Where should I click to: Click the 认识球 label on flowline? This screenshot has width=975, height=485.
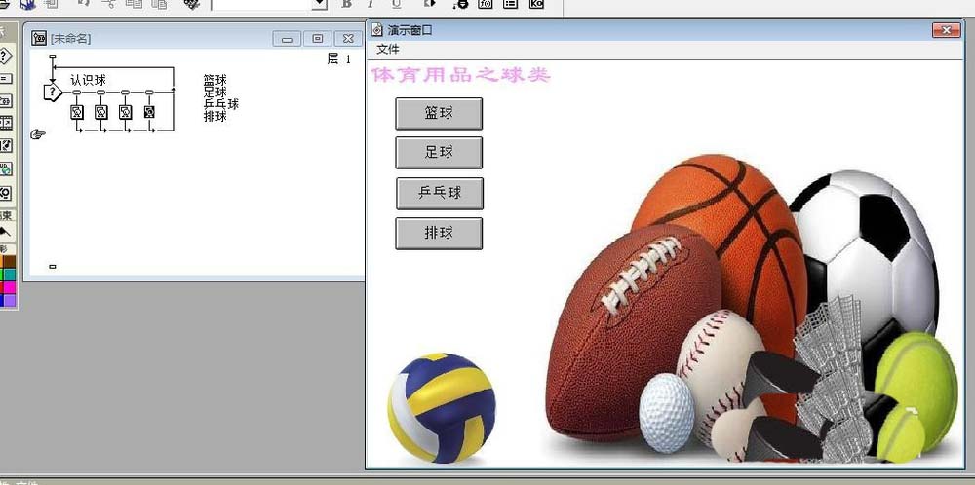[x=88, y=80]
